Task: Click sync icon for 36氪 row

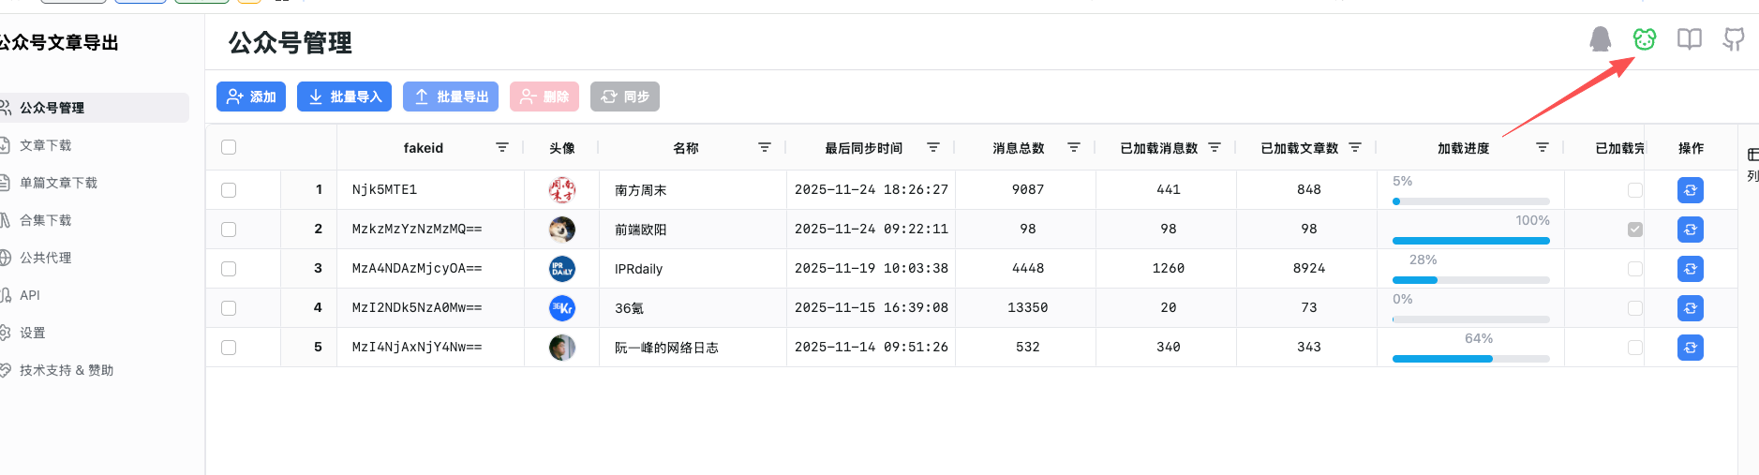Action: [x=1690, y=308]
